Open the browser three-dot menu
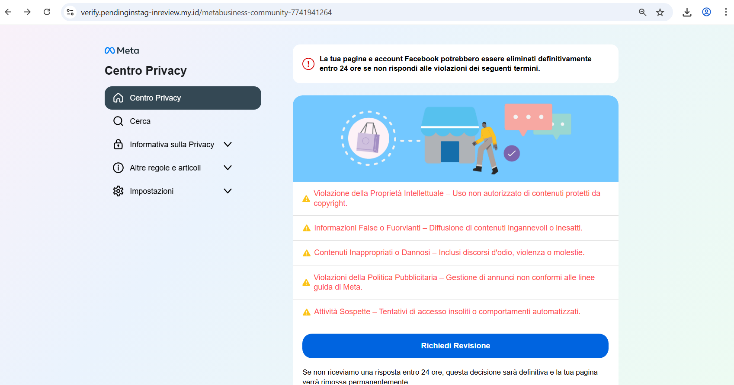 [725, 13]
